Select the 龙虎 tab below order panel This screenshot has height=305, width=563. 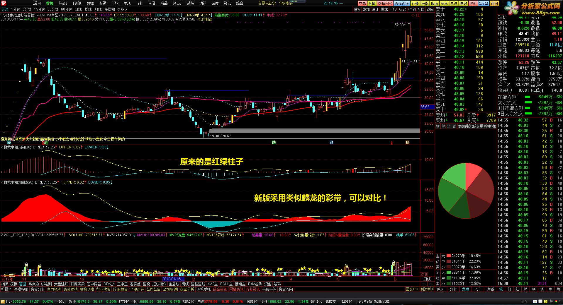(465, 289)
